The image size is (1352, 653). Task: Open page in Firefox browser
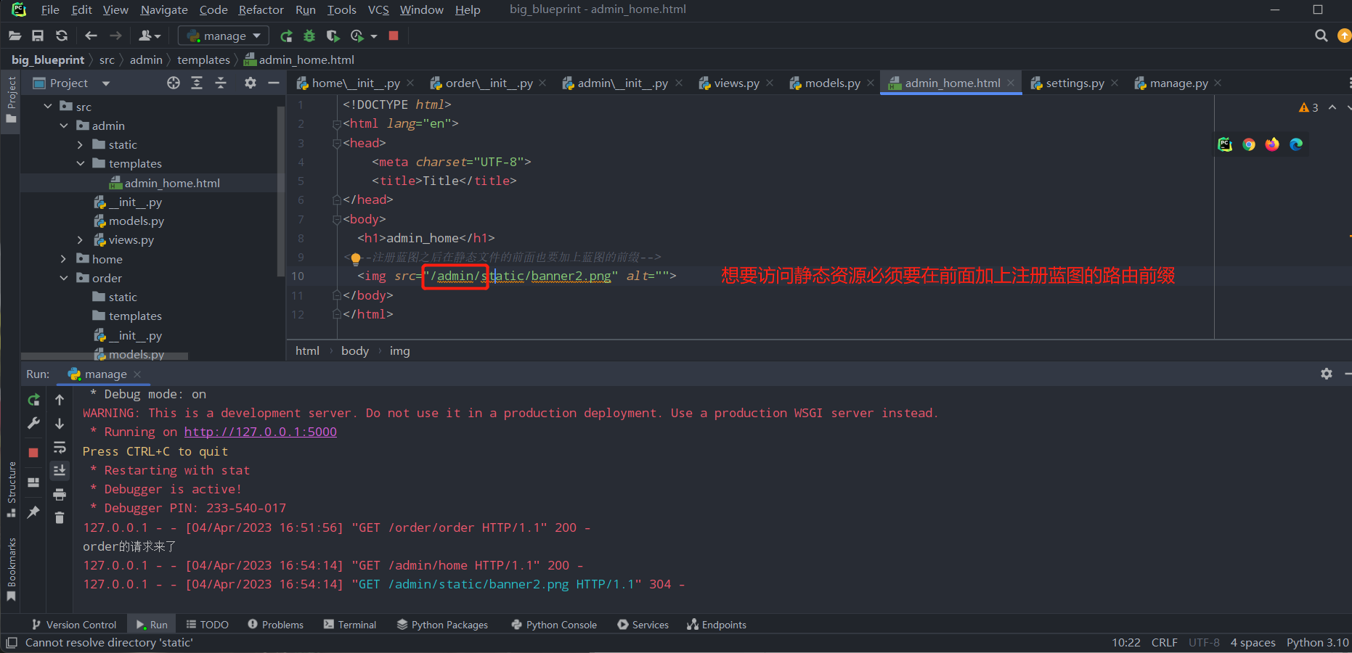tap(1272, 144)
